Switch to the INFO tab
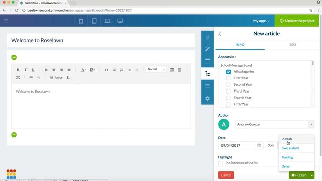This screenshot has width=322, height=181. (240, 45)
